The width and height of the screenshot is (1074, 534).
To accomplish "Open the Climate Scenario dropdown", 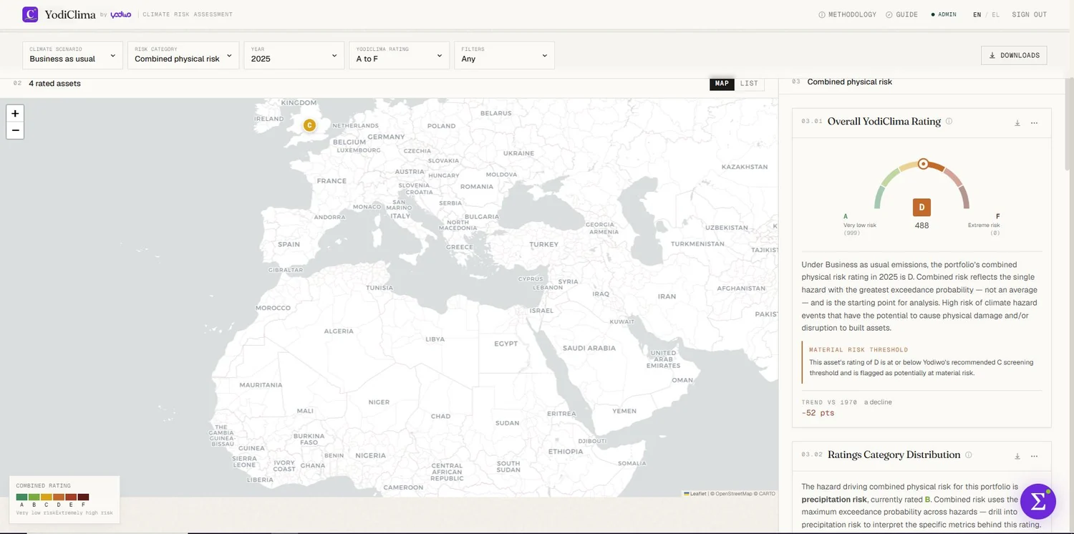I will pyautogui.click(x=72, y=55).
